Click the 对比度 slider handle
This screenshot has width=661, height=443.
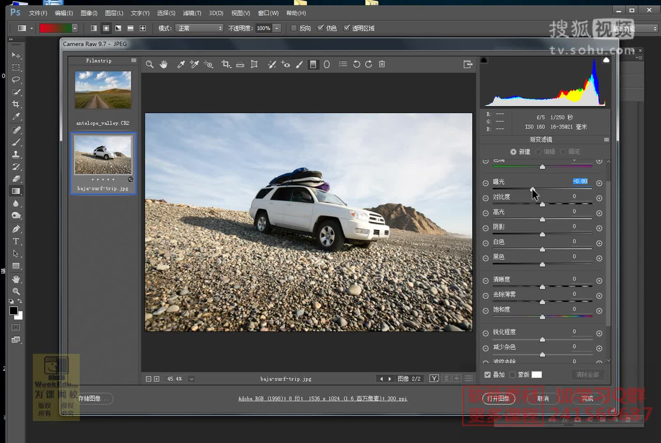[x=542, y=204]
